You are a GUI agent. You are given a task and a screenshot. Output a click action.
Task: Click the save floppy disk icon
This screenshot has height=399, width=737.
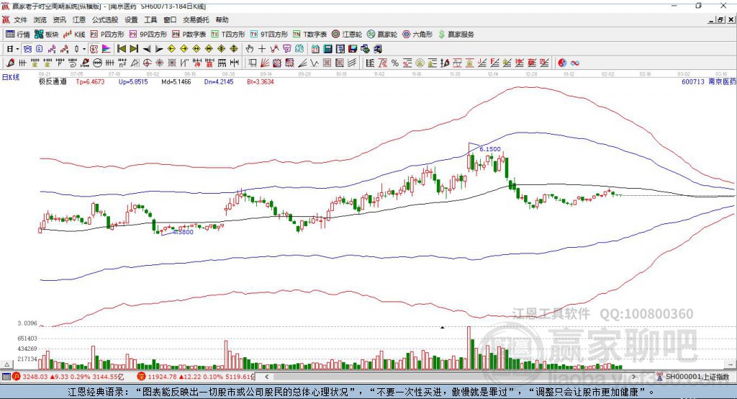[353, 49]
